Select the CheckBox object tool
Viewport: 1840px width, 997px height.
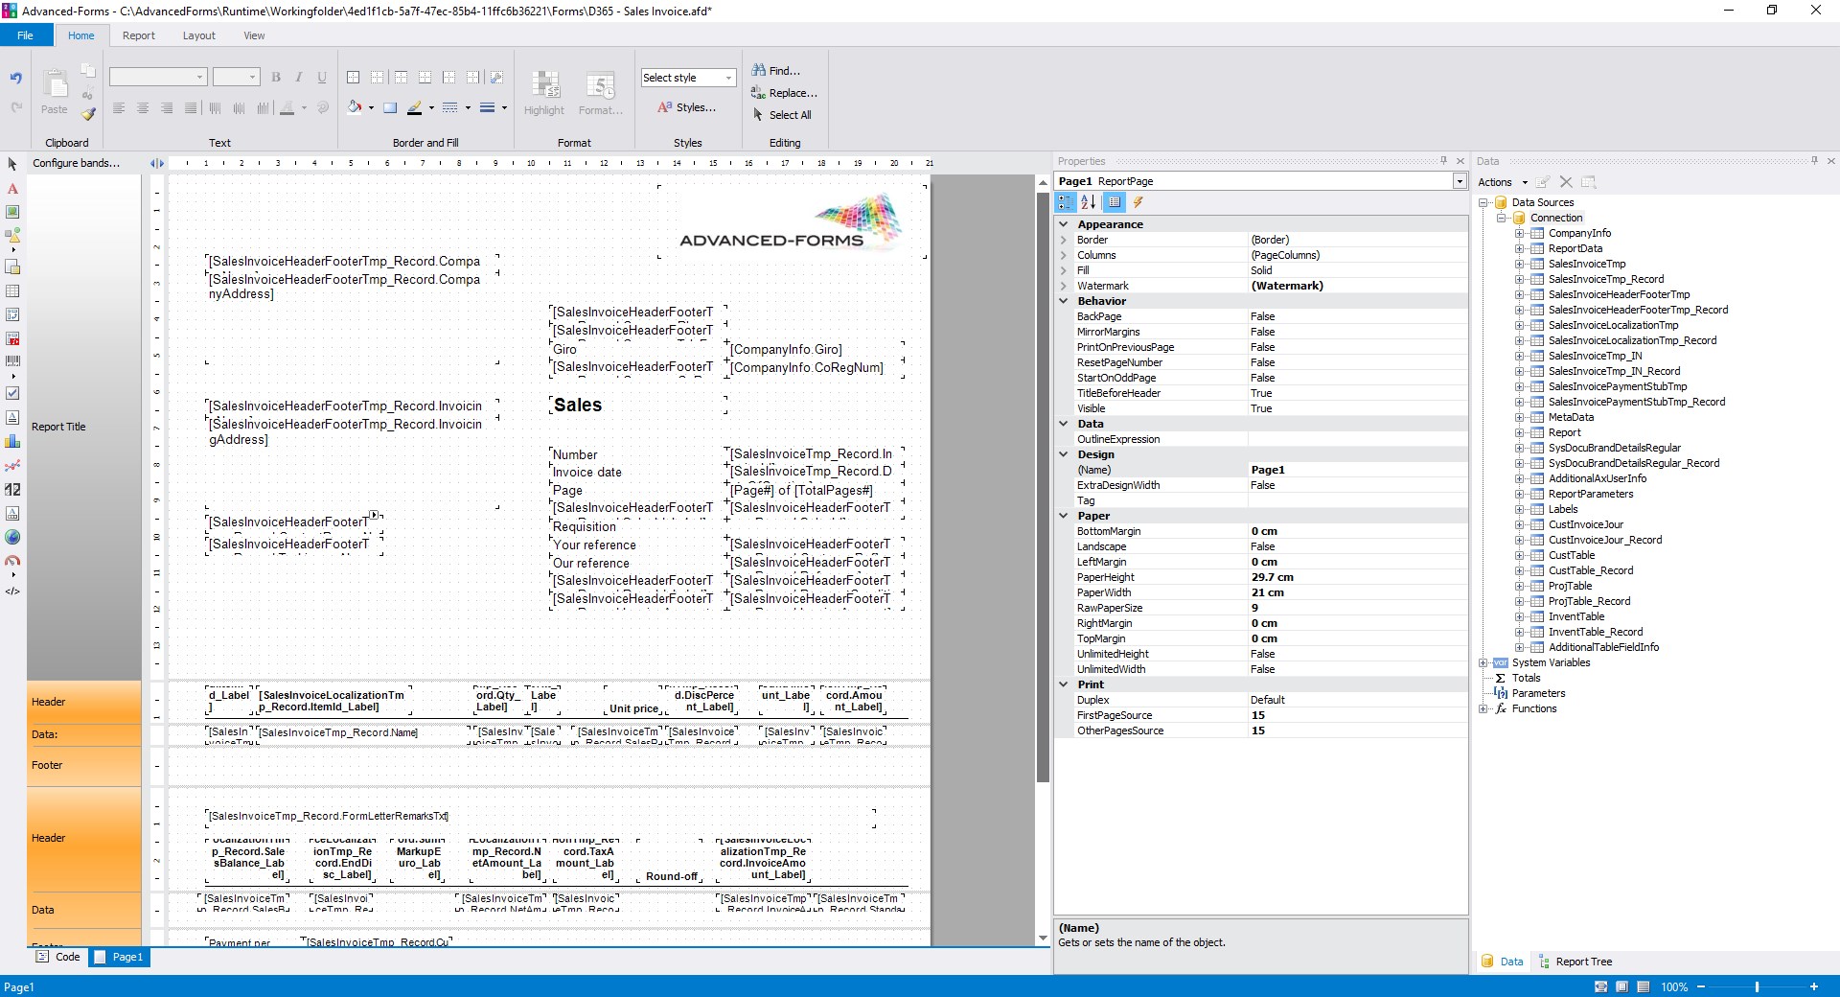click(x=12, y=393)
